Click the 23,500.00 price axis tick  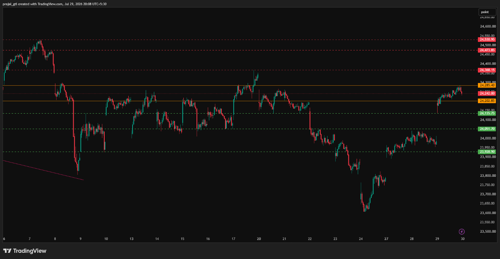488,231
